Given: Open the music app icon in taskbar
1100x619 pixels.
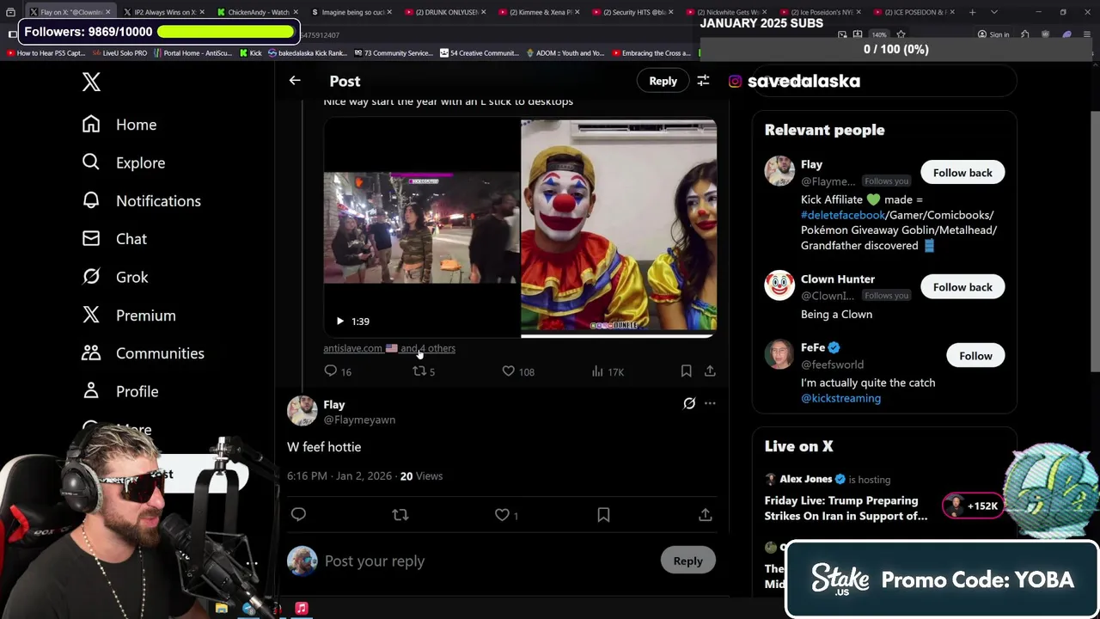Looking at the screenshot, I should point(302,608).
